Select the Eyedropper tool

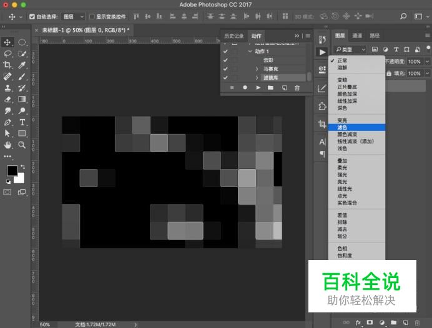pos(22,65)
